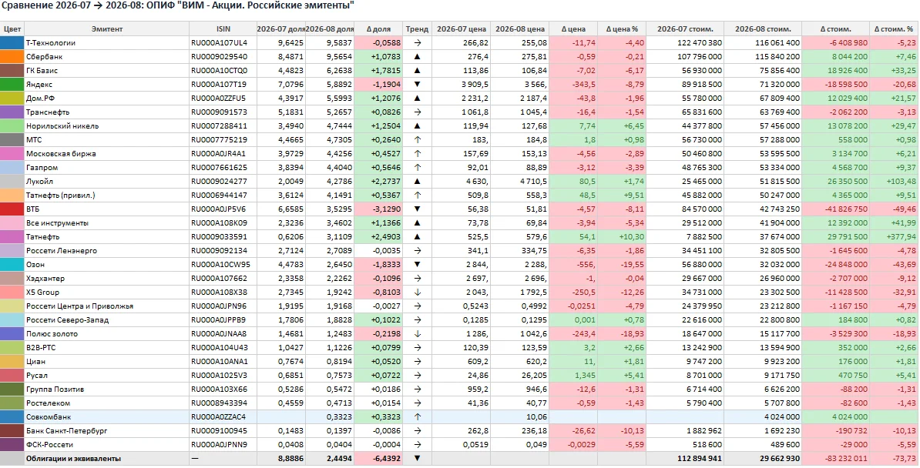The height and width of the screenshot is (468, 920).
Task: Click the down-triangle trend icon for Облигации и эквиваленты
Action: coord(417,459)
